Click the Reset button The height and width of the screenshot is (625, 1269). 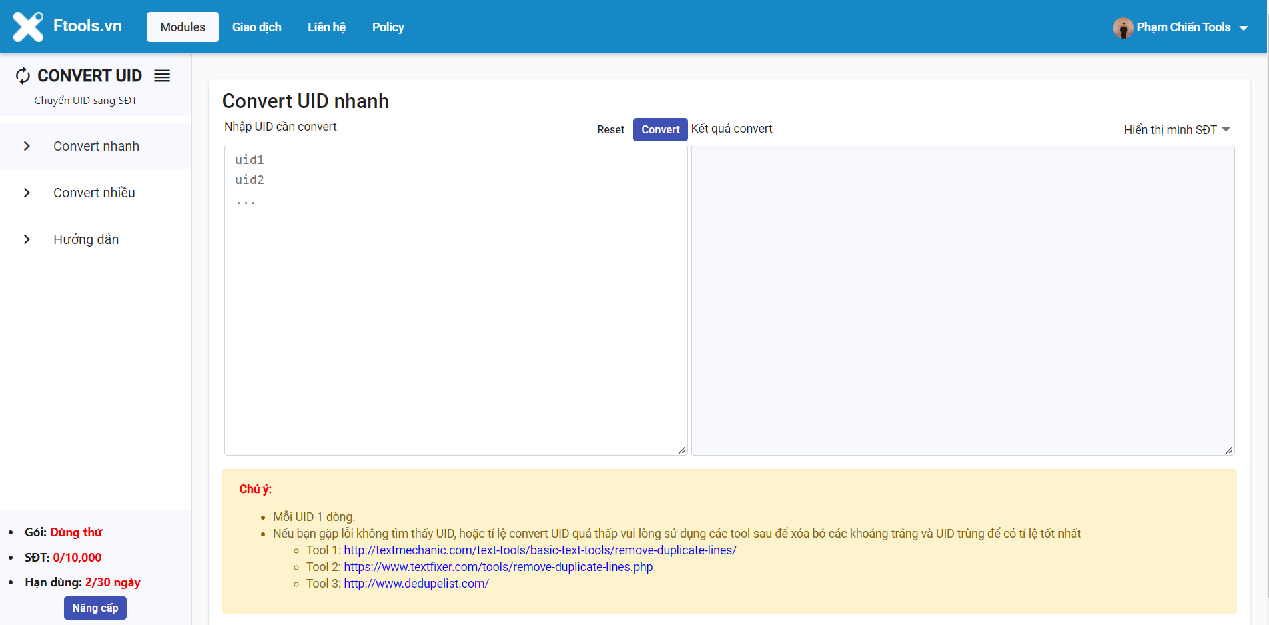610,129
